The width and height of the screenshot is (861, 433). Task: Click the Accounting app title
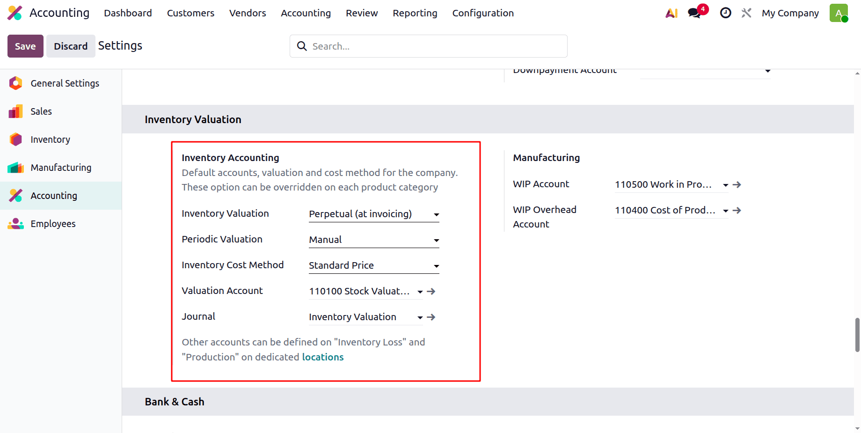[x=59, y=13]
